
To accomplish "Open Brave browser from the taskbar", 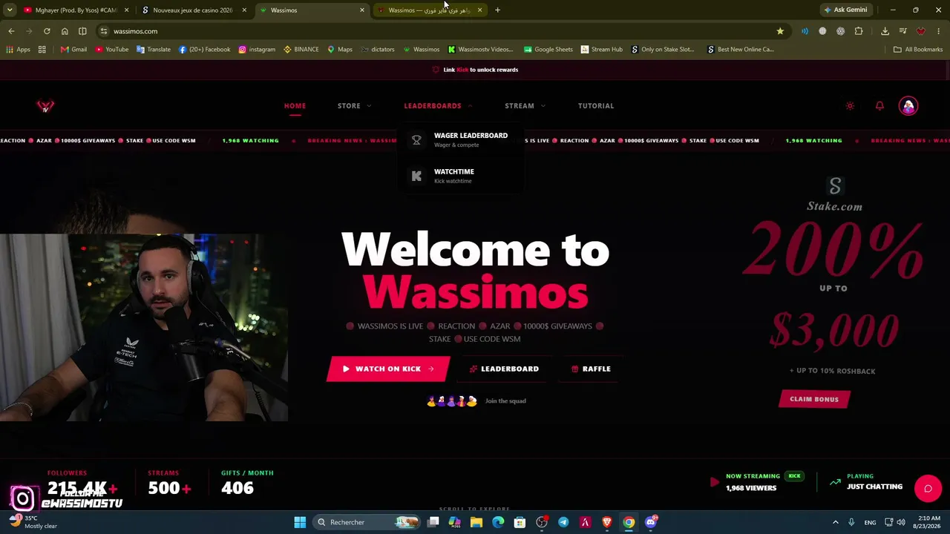I will point(607,522).
